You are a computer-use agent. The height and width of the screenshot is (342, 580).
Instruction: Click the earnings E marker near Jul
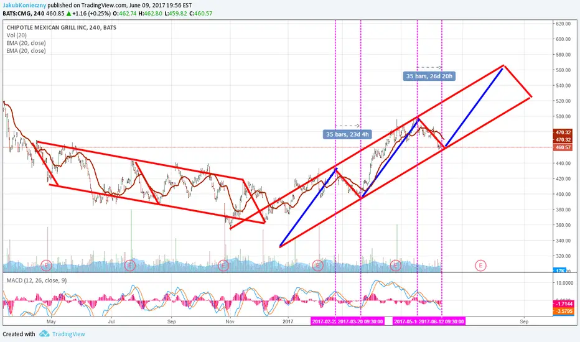click(x=130, y=265)
